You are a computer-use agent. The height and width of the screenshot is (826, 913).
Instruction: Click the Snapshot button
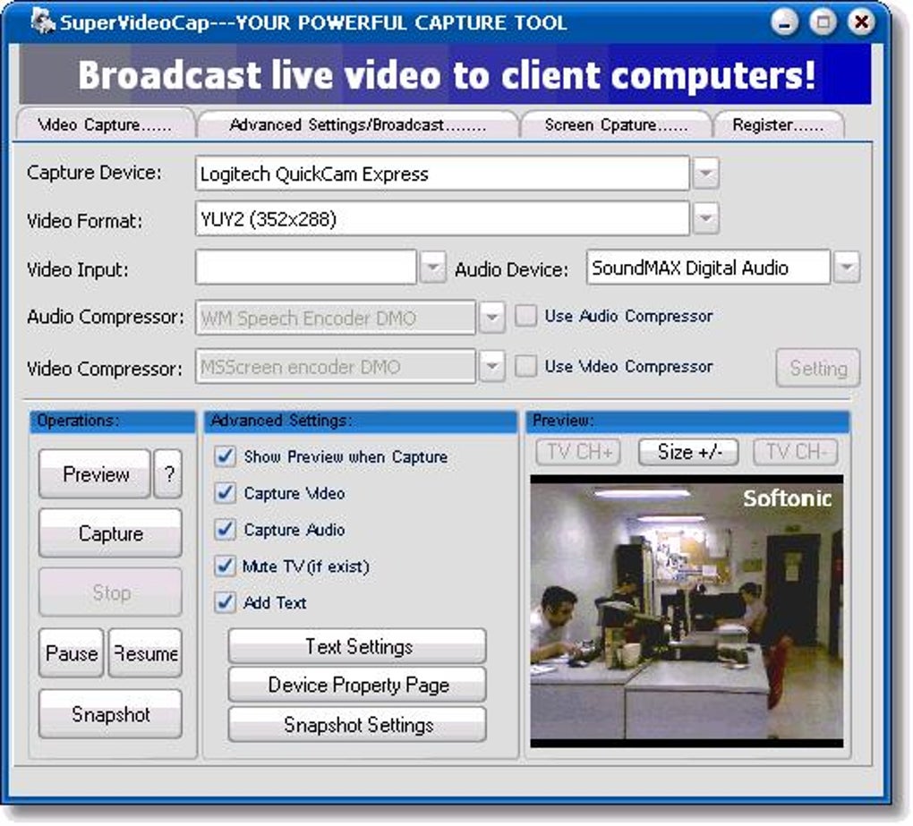pos(109,713)
